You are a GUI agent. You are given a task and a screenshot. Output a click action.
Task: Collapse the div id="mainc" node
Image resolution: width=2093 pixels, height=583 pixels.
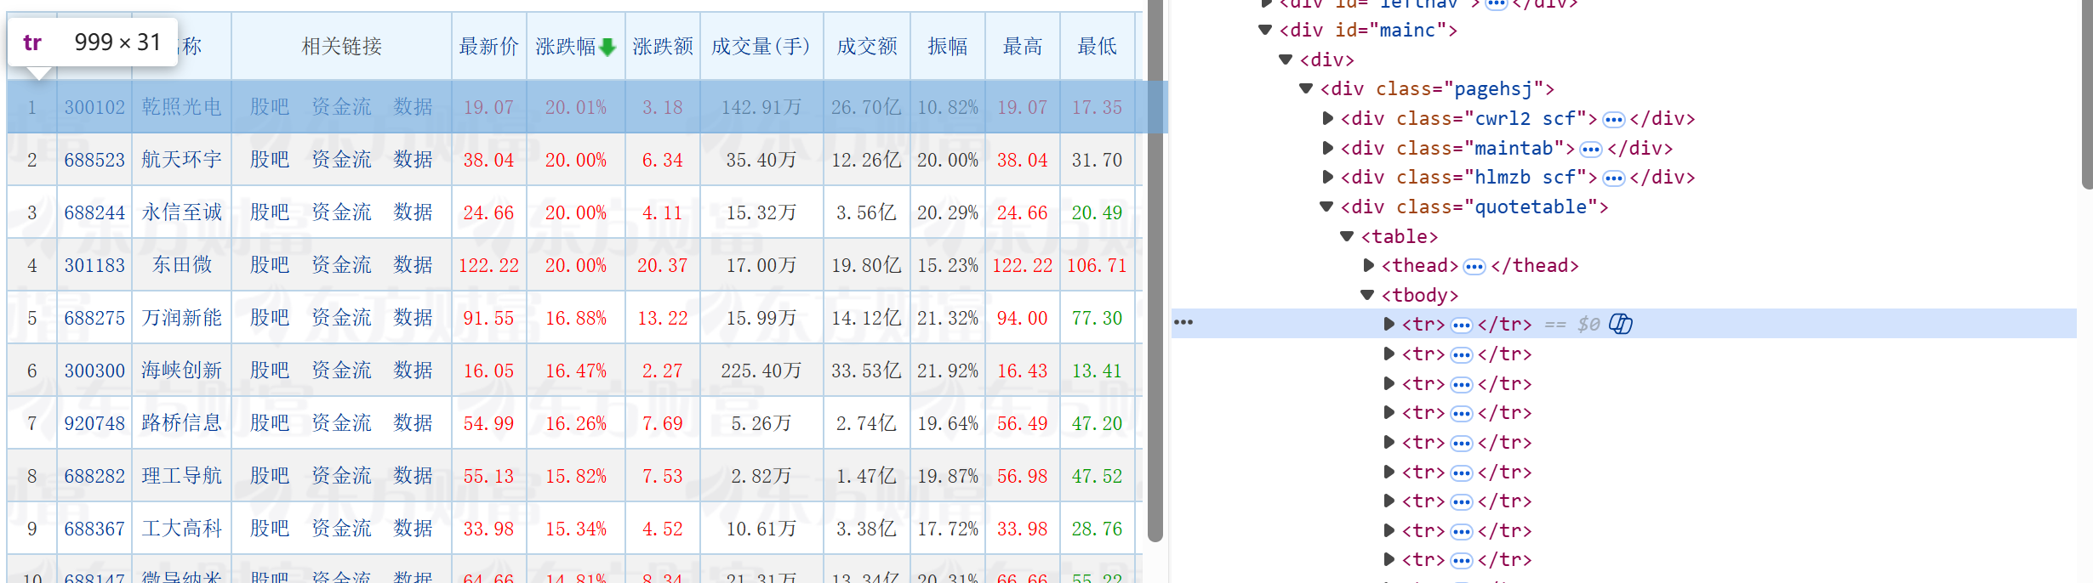[1265, 30]
